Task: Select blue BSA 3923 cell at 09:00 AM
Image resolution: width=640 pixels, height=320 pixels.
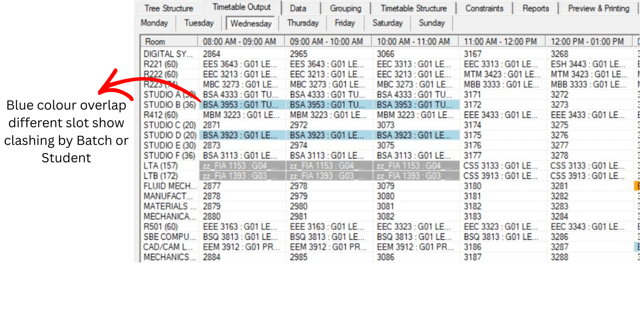Action: (x=329, y=135)
